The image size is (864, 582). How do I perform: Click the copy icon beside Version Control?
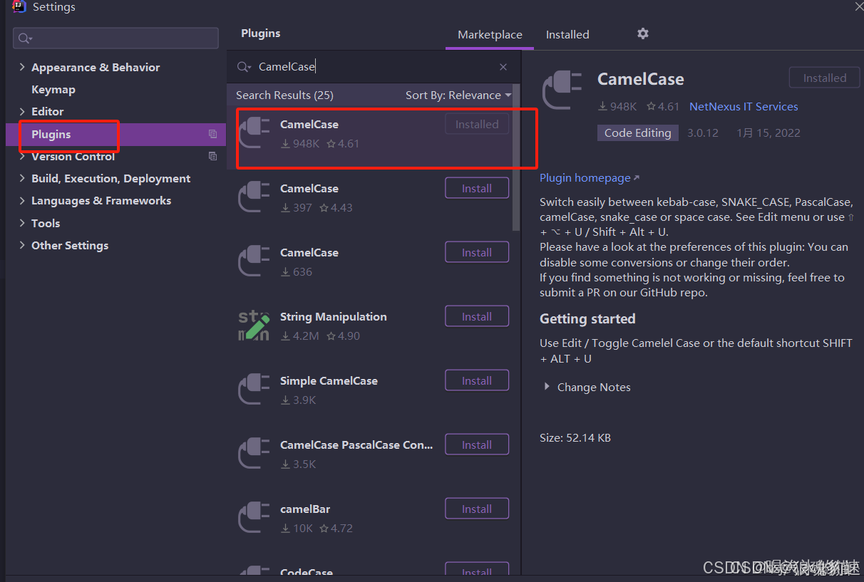[212, 156]
